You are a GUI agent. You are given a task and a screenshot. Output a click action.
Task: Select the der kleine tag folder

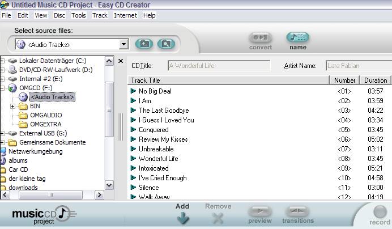point(27,179)
